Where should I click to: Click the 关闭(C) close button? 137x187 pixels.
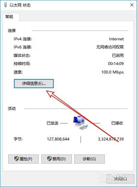tap(120, 179)
